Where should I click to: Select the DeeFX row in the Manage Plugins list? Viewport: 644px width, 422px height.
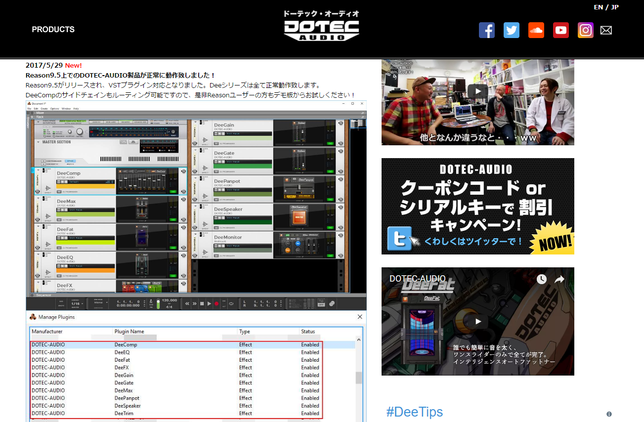(193, 368)
